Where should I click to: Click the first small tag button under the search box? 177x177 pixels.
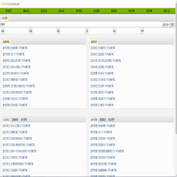click(x=3, y=31)
